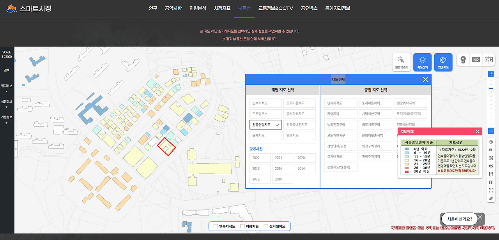
Task: Open the measurement ruler tool
Action: pyautogui.click(x=491, y=158)
